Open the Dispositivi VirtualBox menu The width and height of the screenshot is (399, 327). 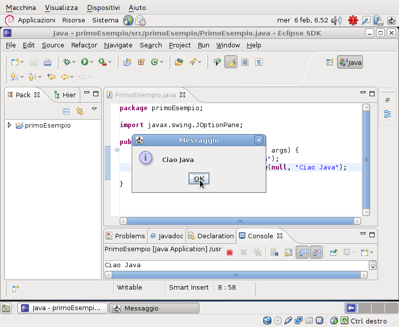(103, 7)
